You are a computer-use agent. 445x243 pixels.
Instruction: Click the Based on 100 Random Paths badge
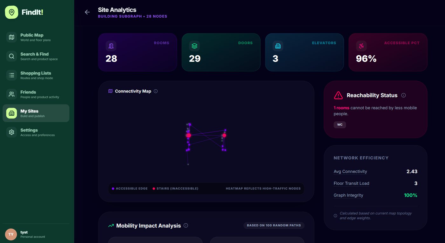pos(274,226)
